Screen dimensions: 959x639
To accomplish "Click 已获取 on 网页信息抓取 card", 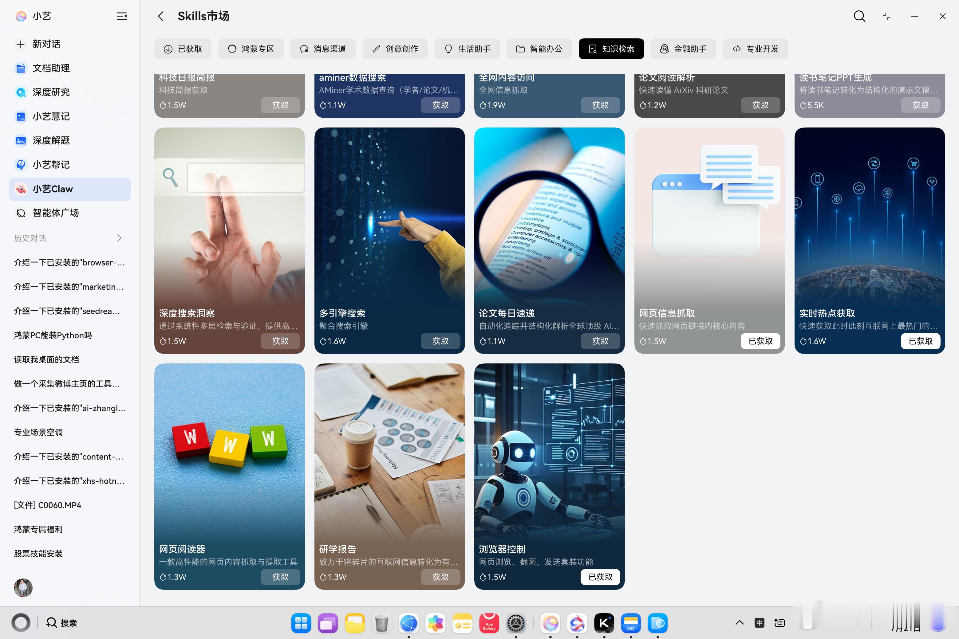I will (760, 341).
